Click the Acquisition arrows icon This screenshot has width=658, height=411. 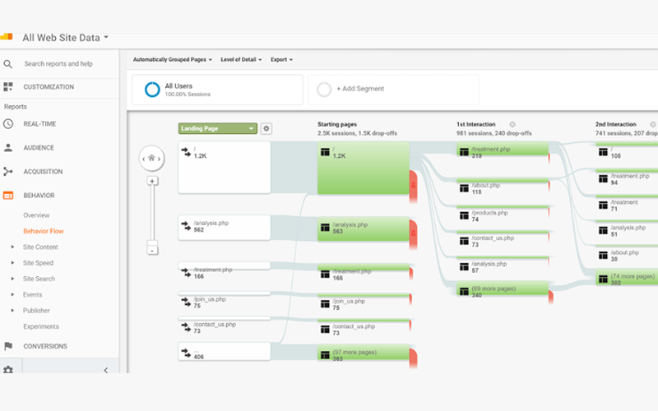8,172
